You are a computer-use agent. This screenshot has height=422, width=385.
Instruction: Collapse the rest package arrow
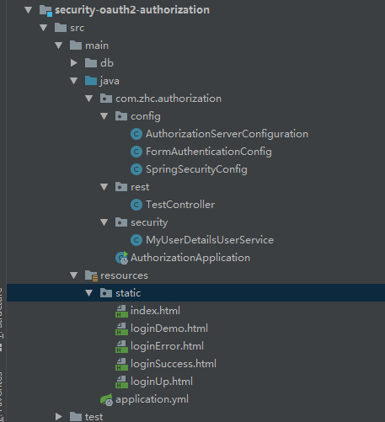tap(104, 187)
